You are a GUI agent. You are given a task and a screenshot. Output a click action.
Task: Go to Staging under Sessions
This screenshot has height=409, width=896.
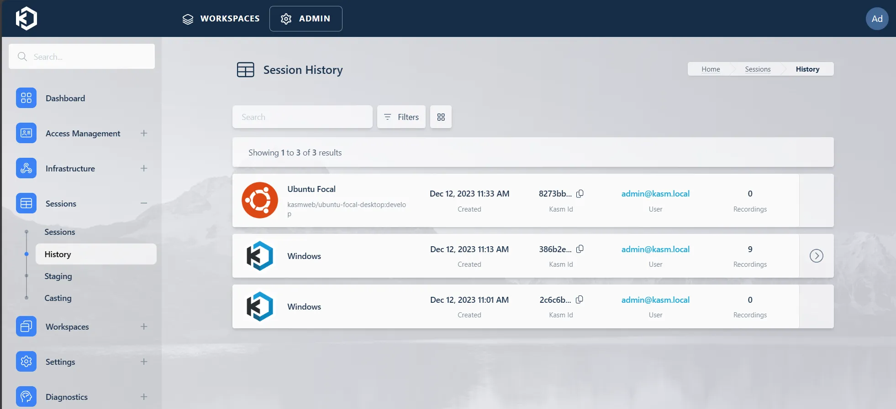58,276
